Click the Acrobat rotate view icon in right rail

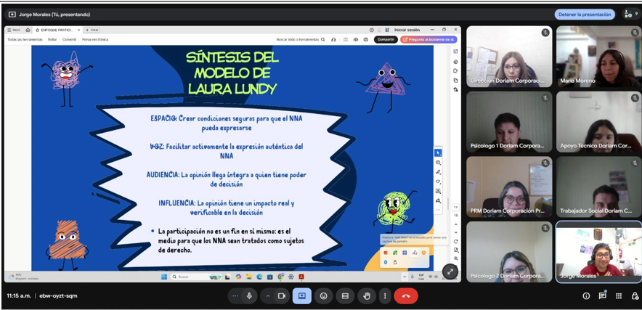click(x=455, y=241)
